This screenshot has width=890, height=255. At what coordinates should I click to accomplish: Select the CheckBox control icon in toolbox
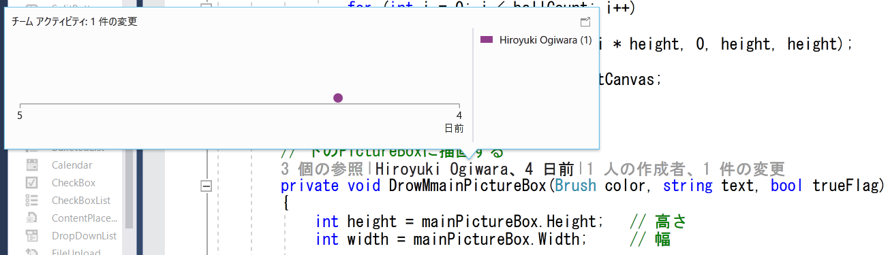pos(31,183)
